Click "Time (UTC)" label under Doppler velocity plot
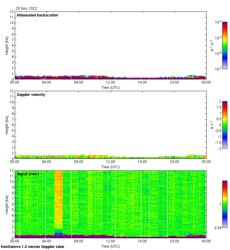The image size is (230, 250). coord(111,167)
